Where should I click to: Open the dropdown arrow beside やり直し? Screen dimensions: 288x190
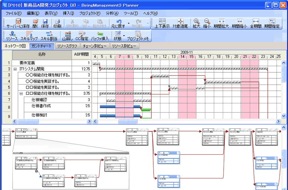[148, 23]
